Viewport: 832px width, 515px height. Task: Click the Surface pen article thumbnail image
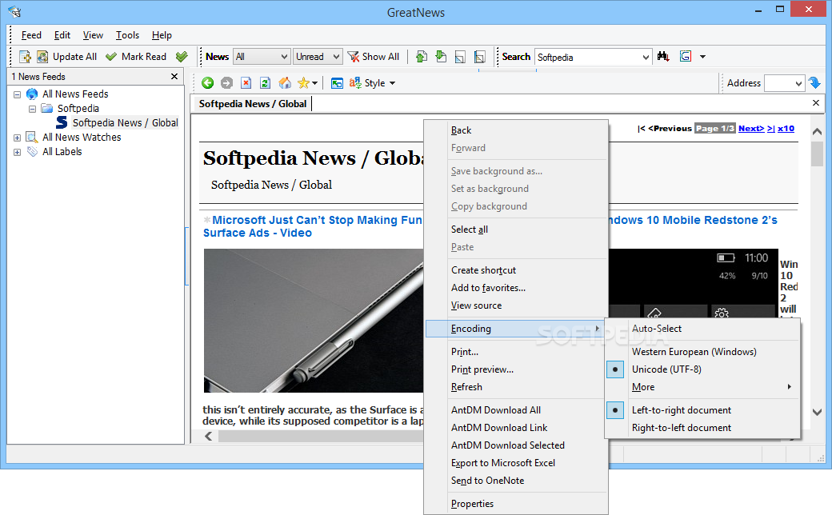click(314, 321)
